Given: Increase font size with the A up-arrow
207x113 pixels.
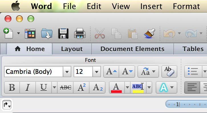Looking at the screenshot, I should 111,72.
